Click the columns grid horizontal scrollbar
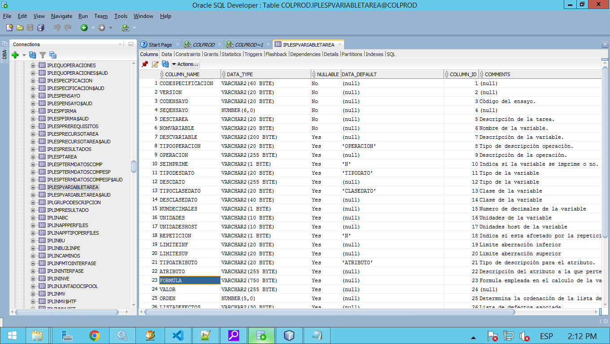Image resolution: width=610 pixels, height=344 pixels. [x=330, y=312]
